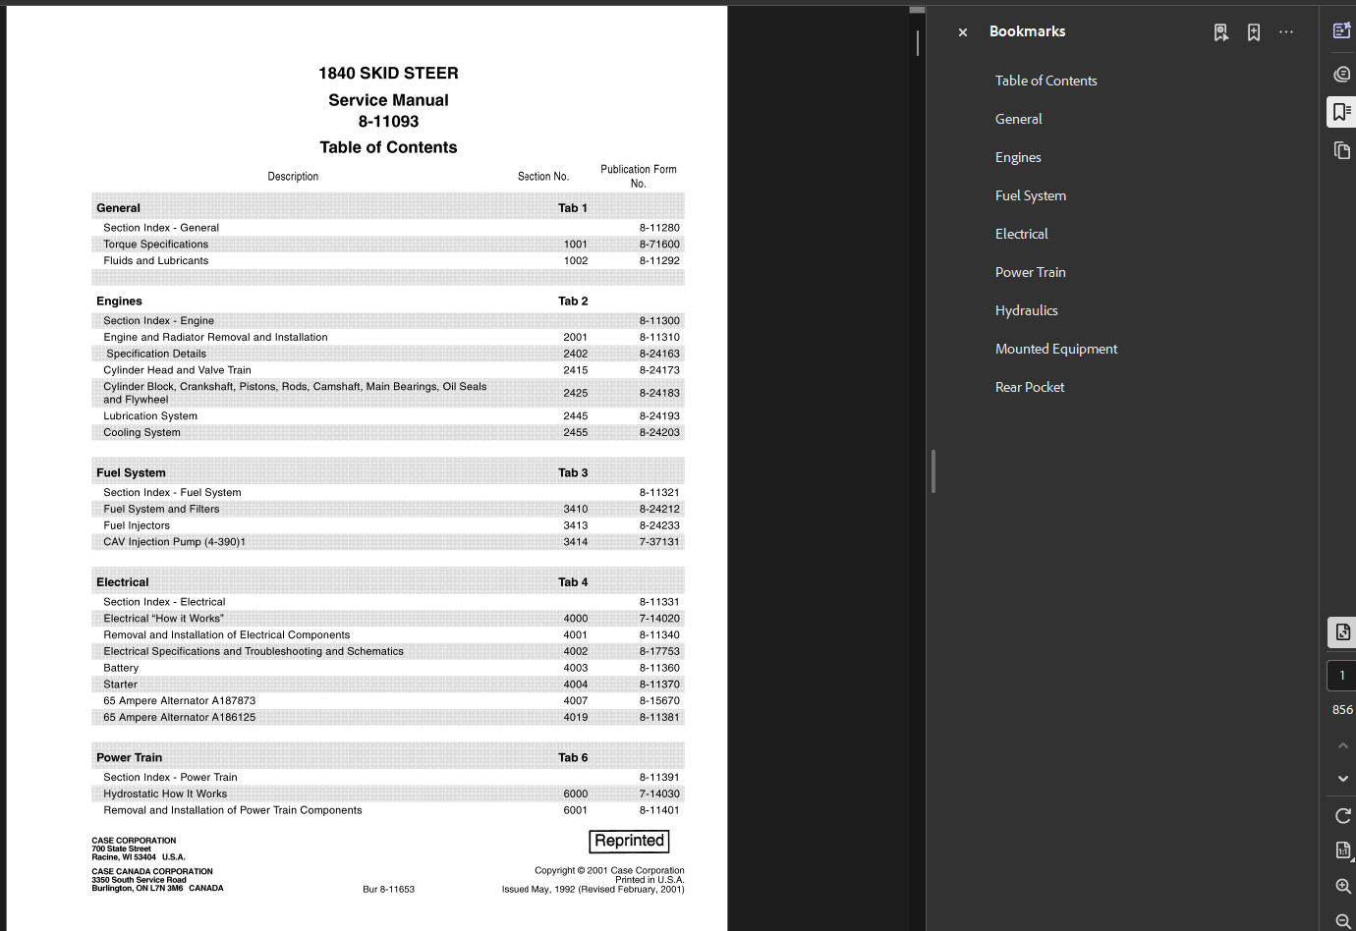Image resolution: width=1356 pixels, height=931 pixels.
Task: Add new bookmark icon
Action: tap(1254, 32)
